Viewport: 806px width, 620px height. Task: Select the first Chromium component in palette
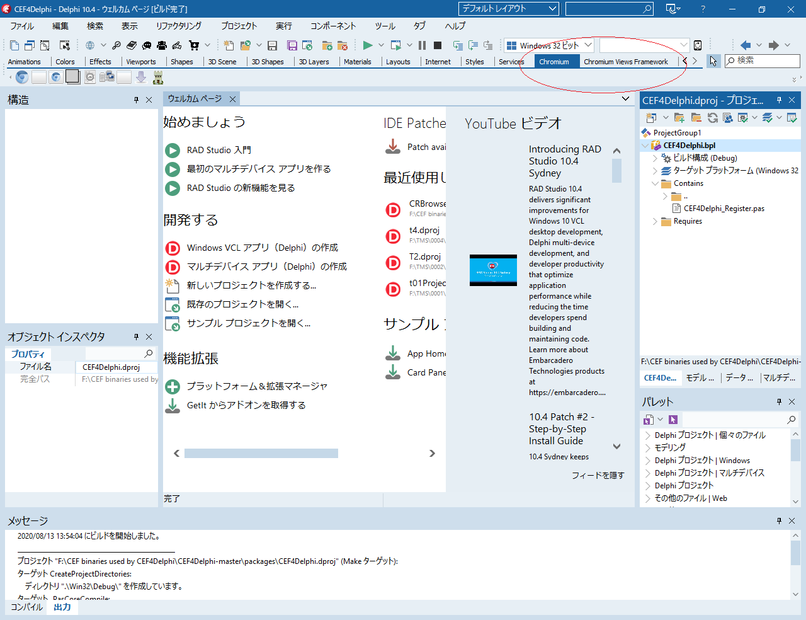click(x=22, y=77)
